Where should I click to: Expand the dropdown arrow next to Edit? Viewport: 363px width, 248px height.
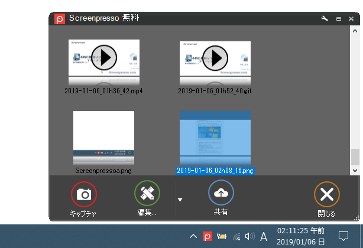pos(180,200)
